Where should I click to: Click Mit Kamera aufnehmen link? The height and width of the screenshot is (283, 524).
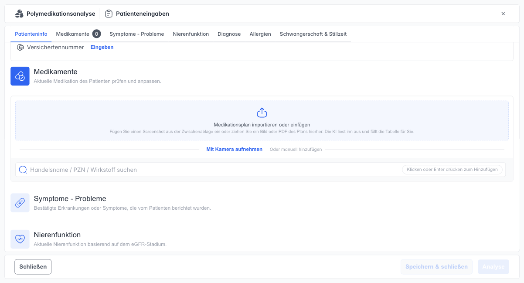[235, 149]
